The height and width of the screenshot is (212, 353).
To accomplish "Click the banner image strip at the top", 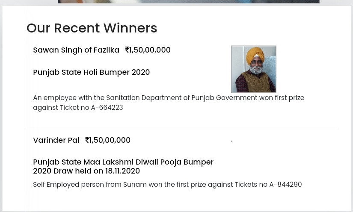I will (188, 2).
